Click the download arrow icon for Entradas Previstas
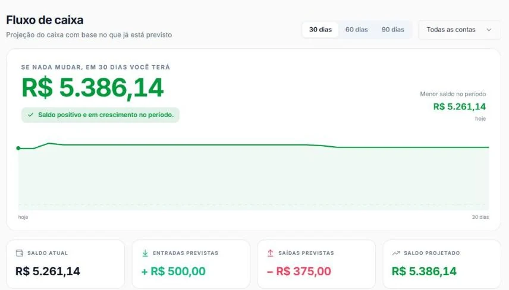The width and height of the screenshot is (509, 290). point(145,253)
